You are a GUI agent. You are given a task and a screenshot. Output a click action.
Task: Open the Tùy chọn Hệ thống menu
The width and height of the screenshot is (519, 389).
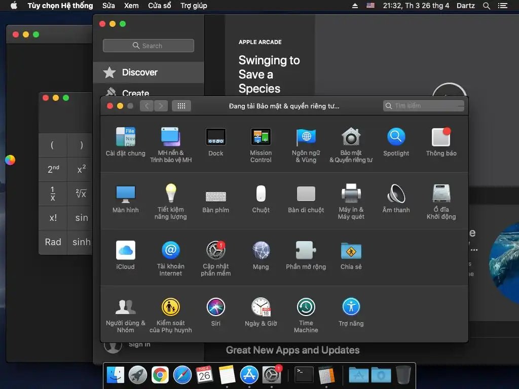point(60,6)
